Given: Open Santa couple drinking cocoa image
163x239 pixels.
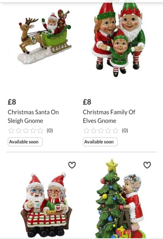Looking at the screenshot, I should point(46,205).
